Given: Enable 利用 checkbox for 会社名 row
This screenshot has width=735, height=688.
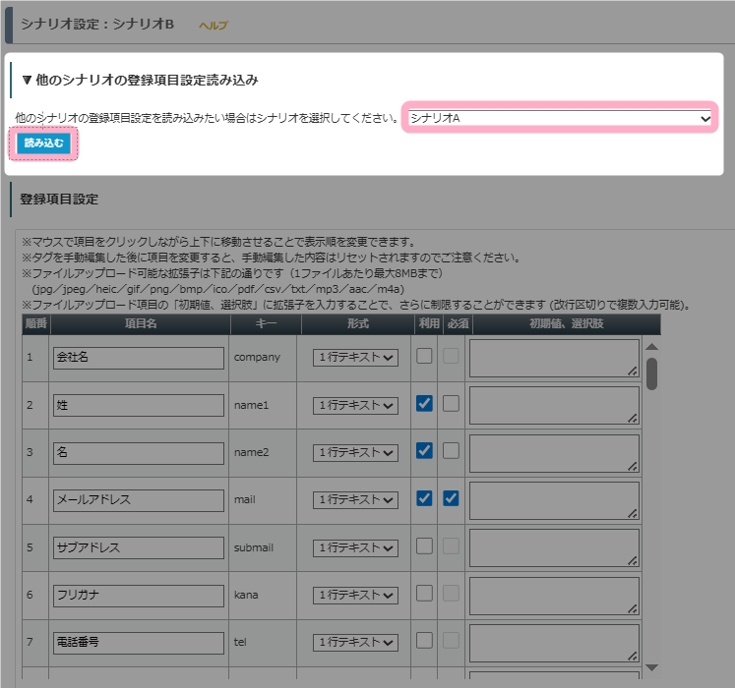Looking at the screenshot, I should [x=424, y=356].
